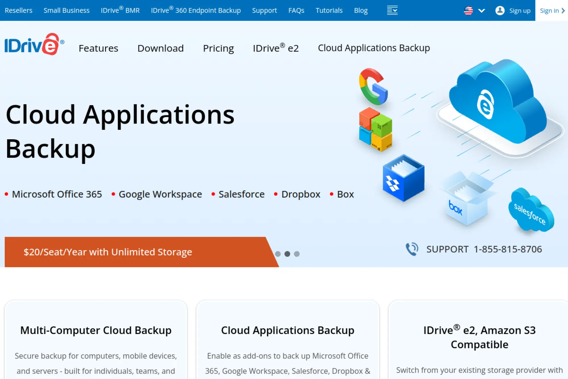Screen dimensions: 568x379
Task: Click the Google G logo graphic
Action: (x=373, y=87)
